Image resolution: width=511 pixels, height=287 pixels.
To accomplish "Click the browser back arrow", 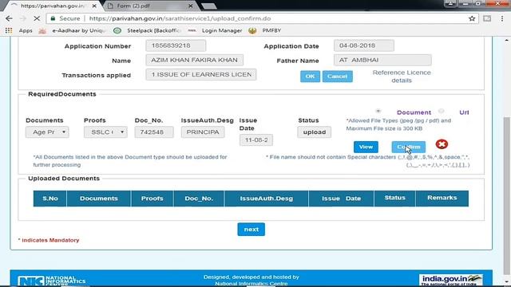I will (x=9, y=18).
